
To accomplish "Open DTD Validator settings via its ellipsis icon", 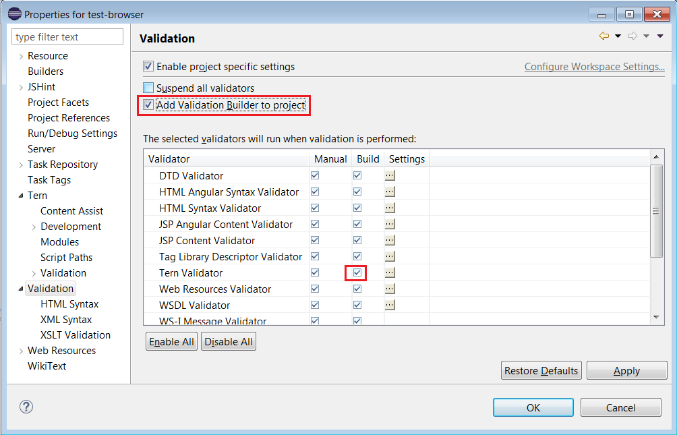I will (390, 175).
